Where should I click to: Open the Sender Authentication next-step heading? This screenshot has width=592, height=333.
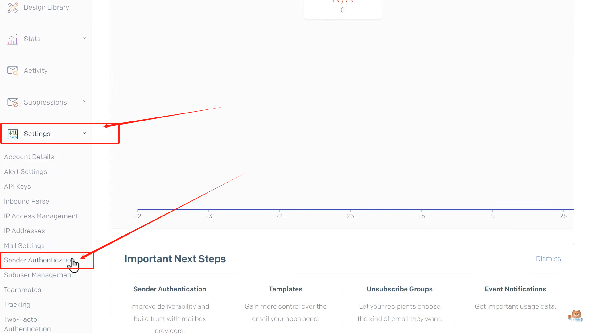click(170, 289)
